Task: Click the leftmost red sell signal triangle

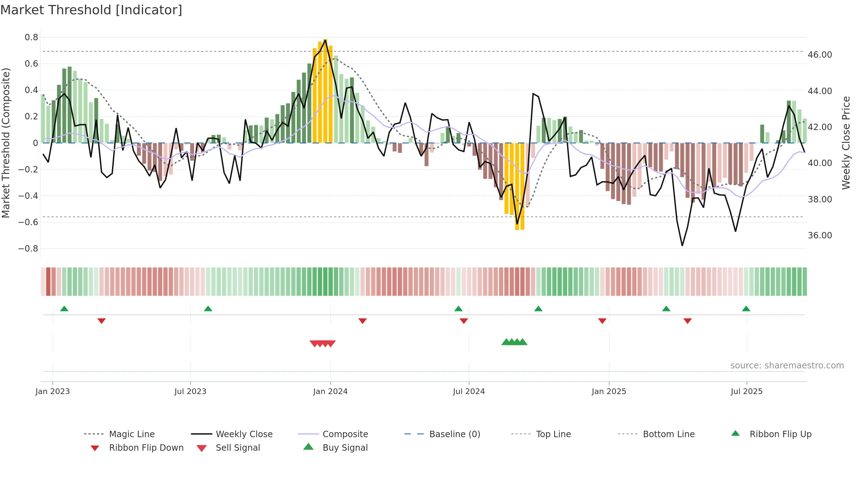Action: [x=314, y=343]
